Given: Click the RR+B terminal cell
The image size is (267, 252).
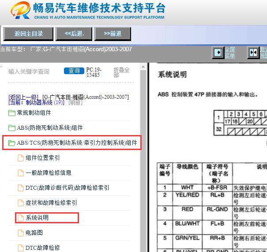Looking at the screenshot, I should coord(217,241).
